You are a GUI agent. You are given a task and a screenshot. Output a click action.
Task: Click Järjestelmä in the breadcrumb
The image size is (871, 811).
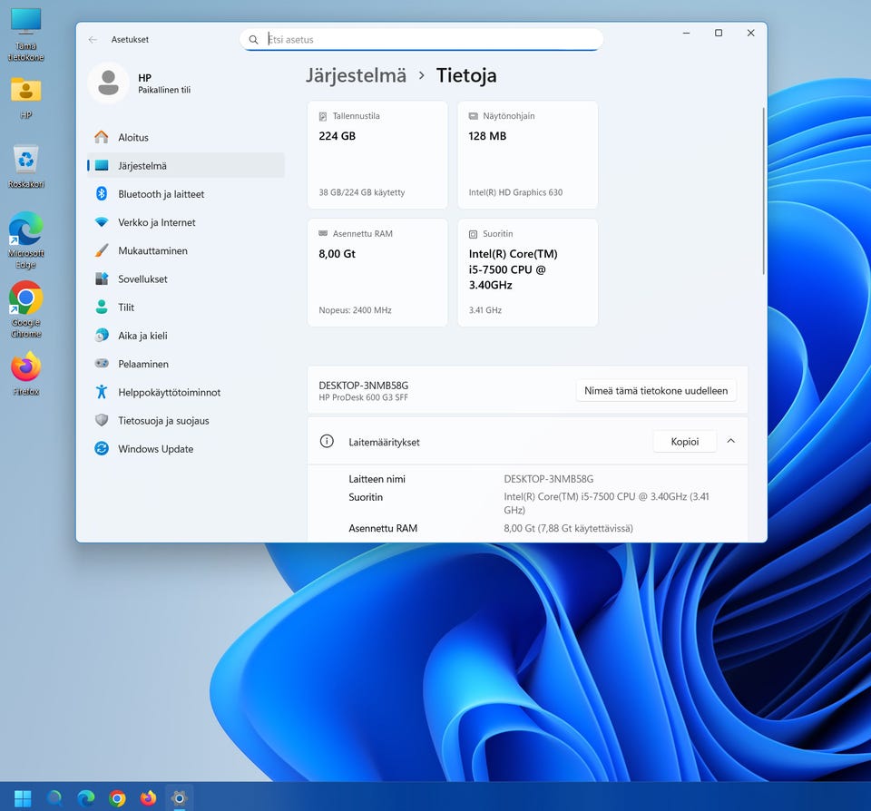click(x=356, y=76)
